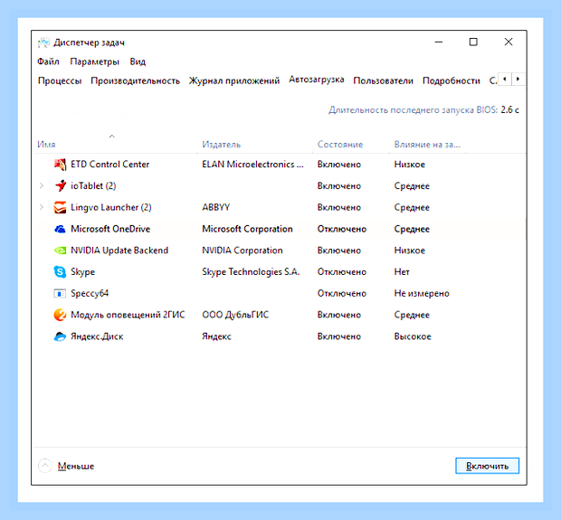Viewport: 561px width, 520px height.
Task: Sort by the Издатель column header
Action: (x=222, y=145)
